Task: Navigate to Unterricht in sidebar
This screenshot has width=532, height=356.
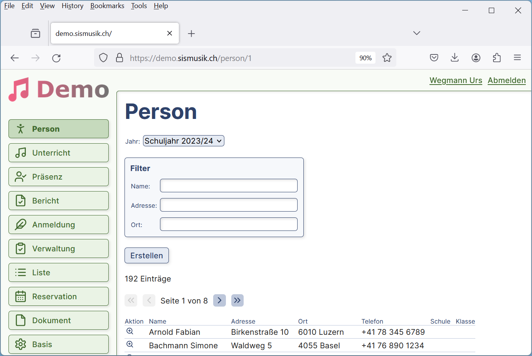Action: [x=59, y=153]
